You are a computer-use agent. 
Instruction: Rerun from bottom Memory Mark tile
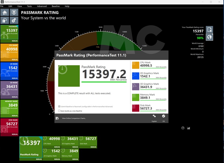[75, 159]
